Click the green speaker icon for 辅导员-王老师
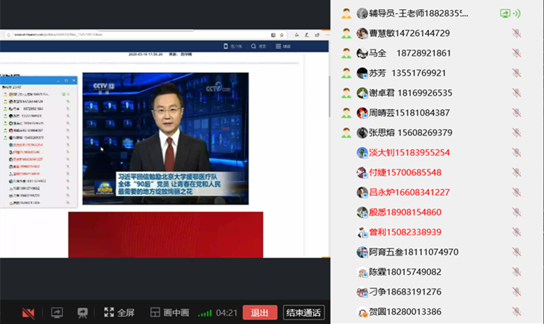This screenshot has width=544, height=324. (517, 13)
